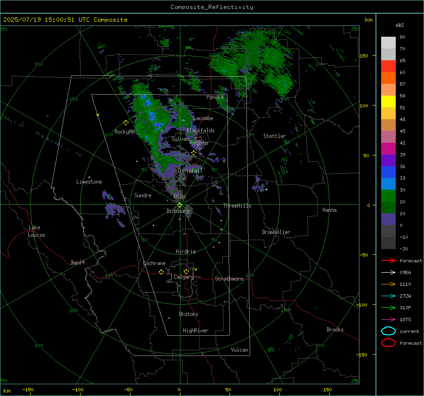424x396 pixels.
Task: Click the white plus marker west of Hanna
Action: click(x=266, y=189)
